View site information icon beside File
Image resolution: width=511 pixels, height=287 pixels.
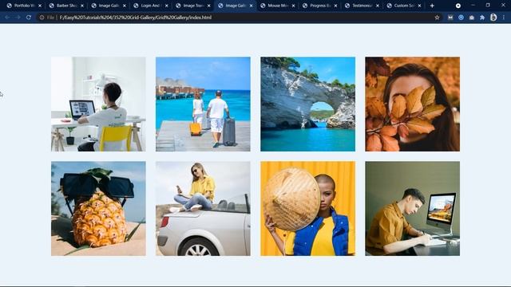pyautogui.click(x=42, y=18)
